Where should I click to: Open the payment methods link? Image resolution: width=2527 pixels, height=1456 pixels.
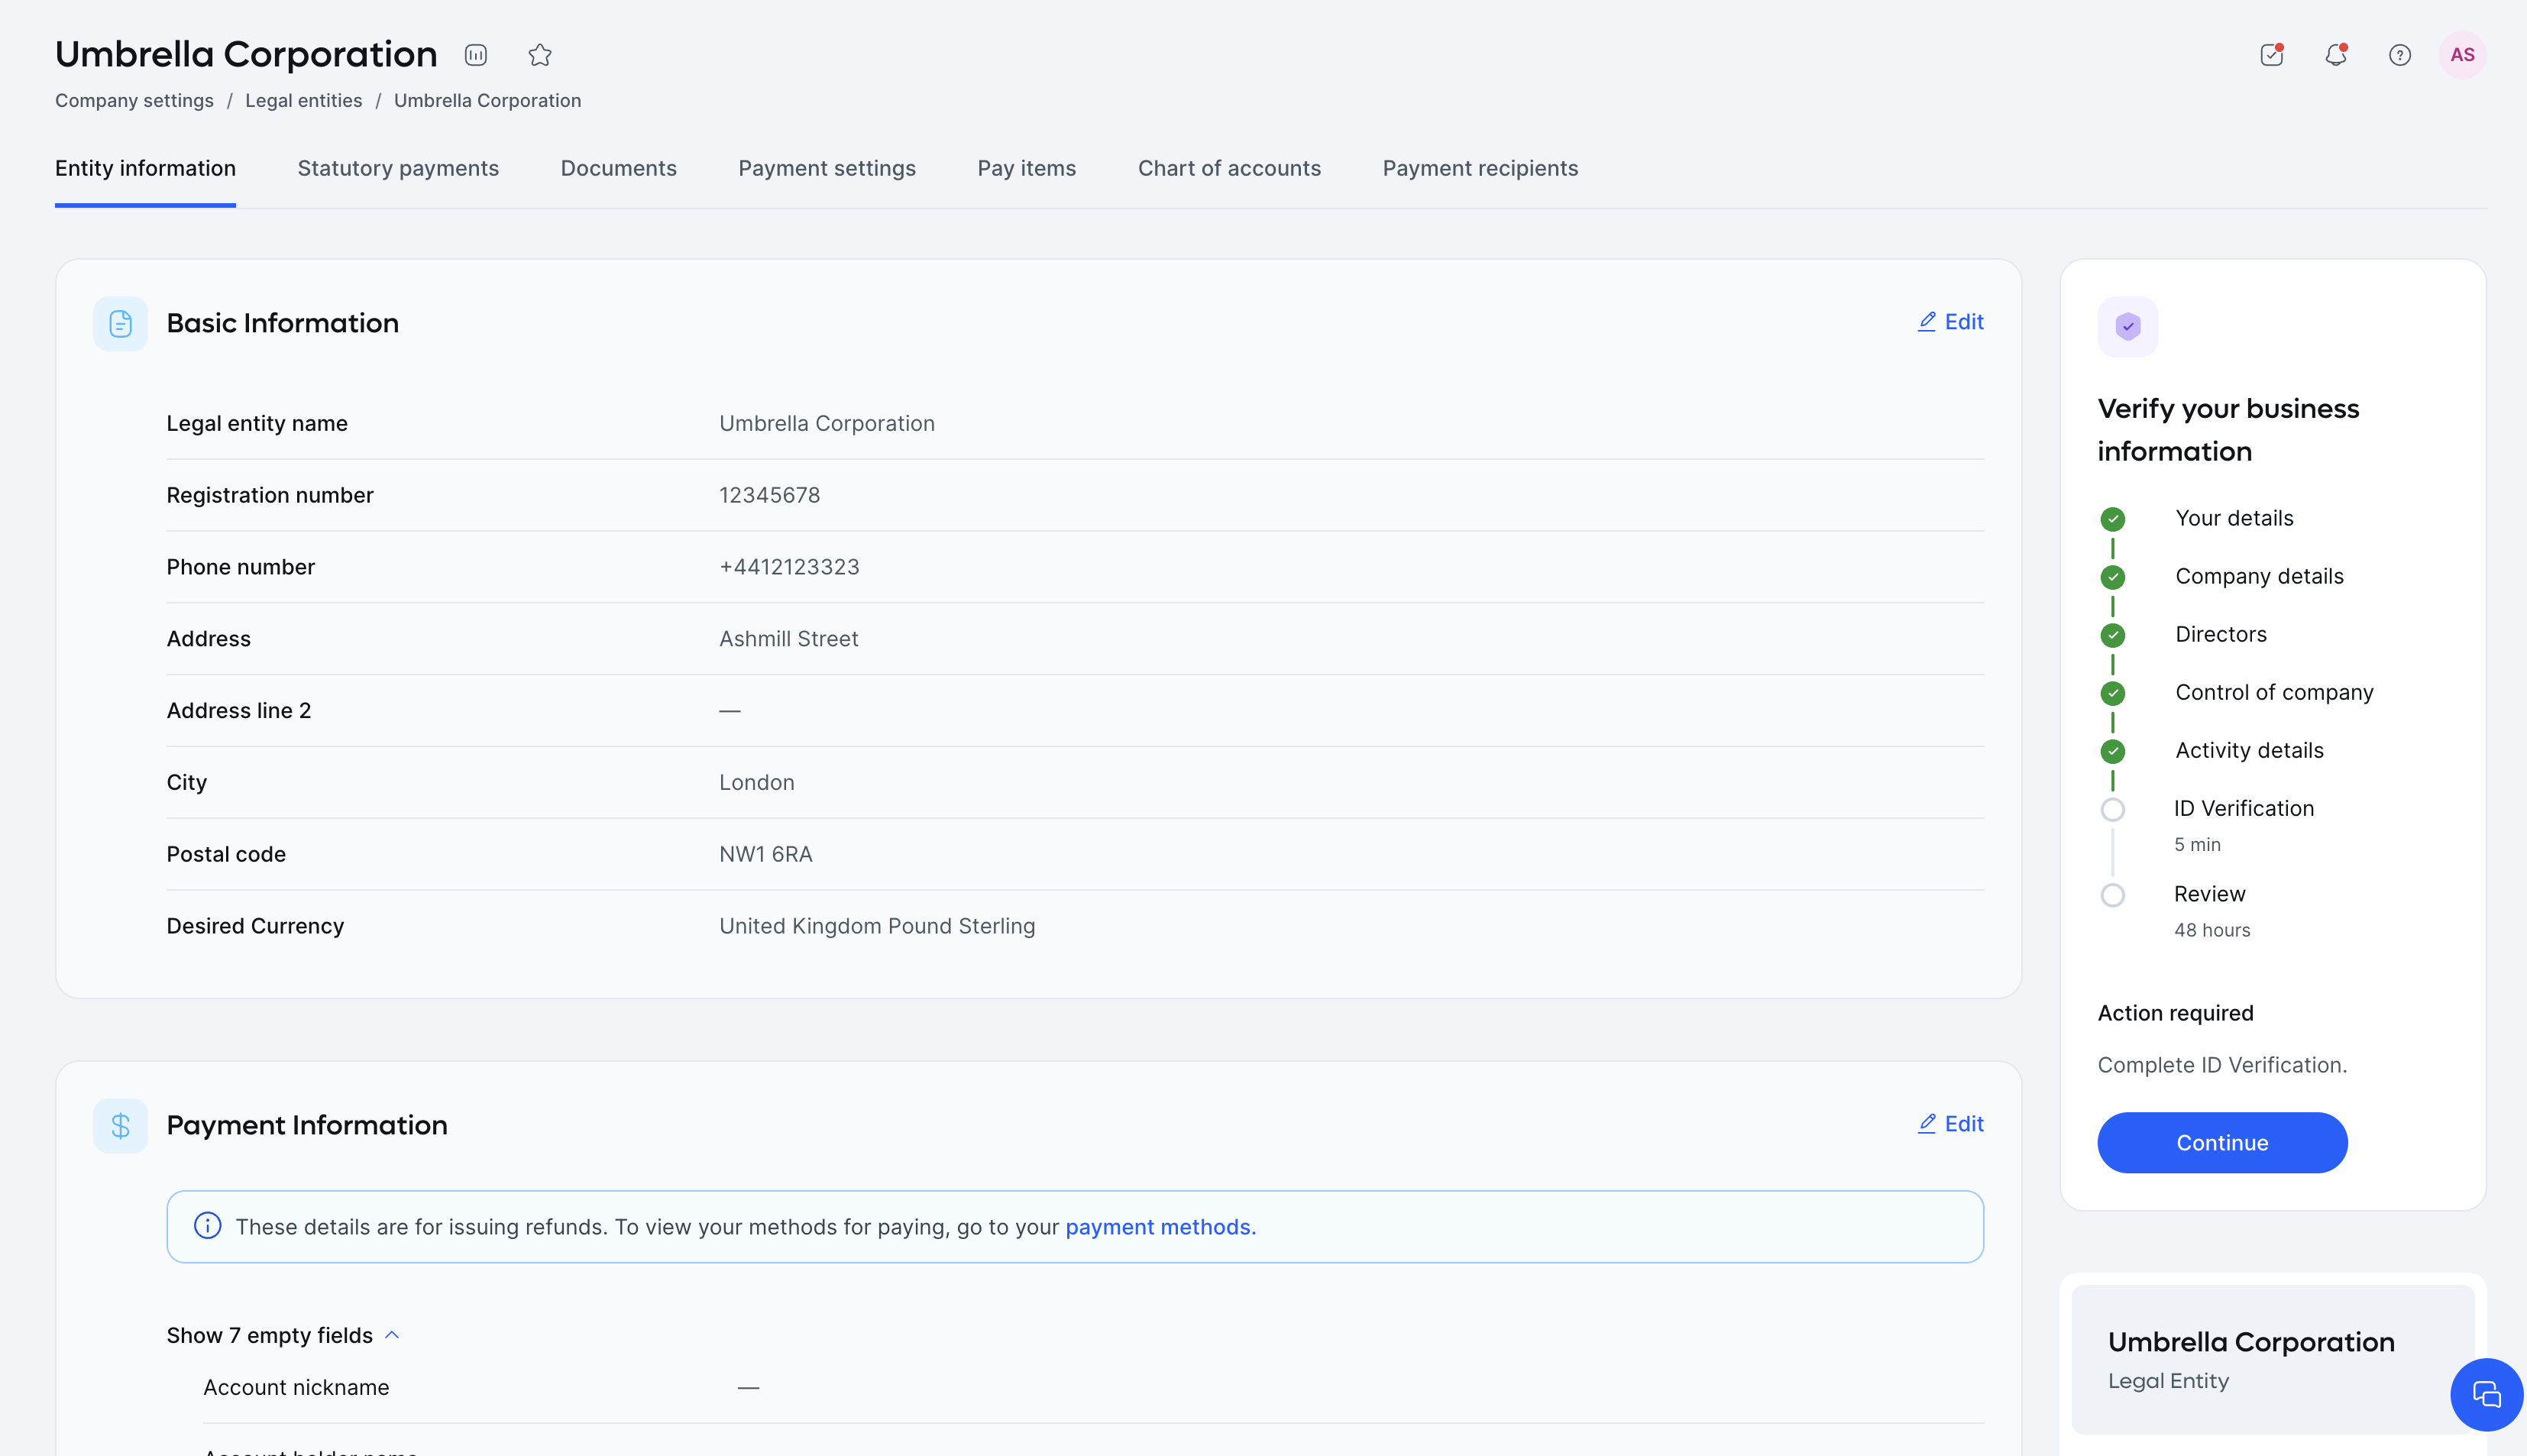[x=1160, y=1227]
